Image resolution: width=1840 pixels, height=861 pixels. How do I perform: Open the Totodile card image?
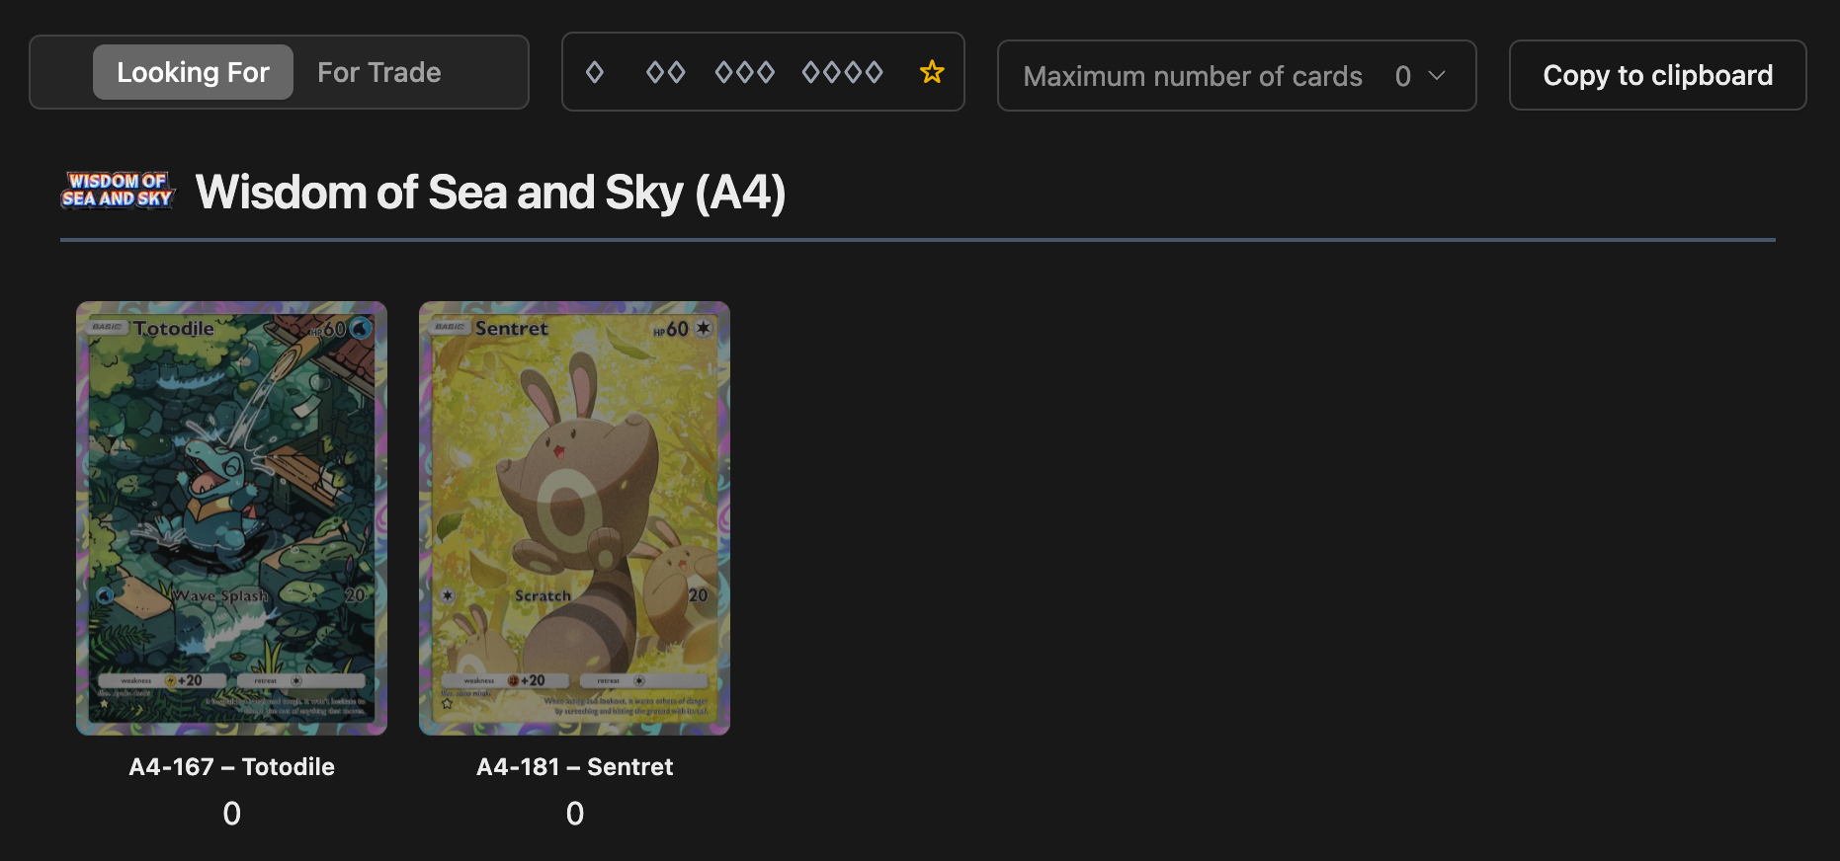click(231, 517)
